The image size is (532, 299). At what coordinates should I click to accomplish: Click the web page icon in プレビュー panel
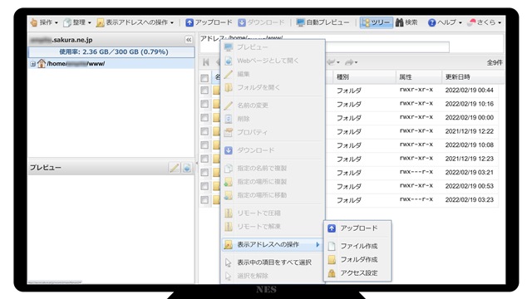tap(187, 168)
